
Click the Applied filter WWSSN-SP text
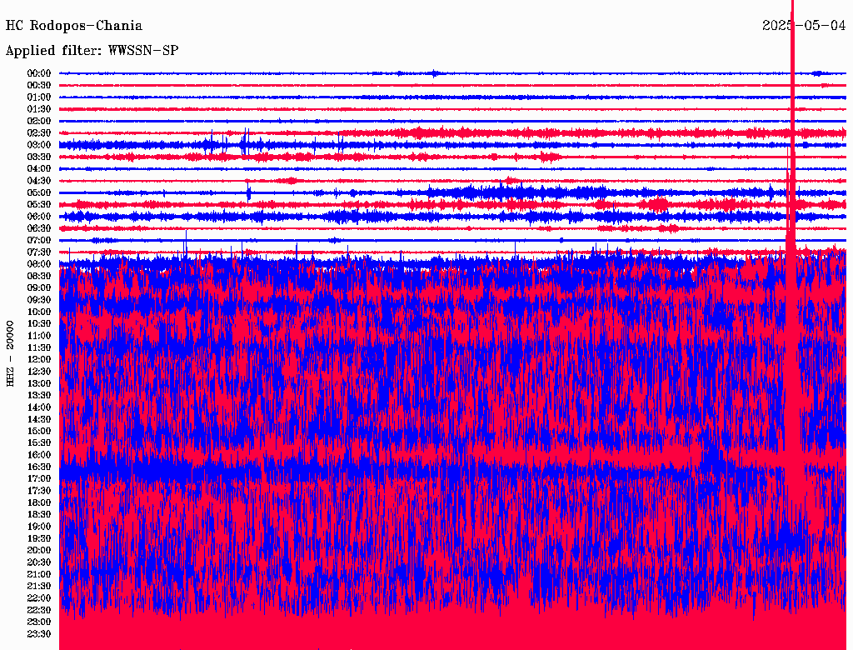tap(92, 51)
